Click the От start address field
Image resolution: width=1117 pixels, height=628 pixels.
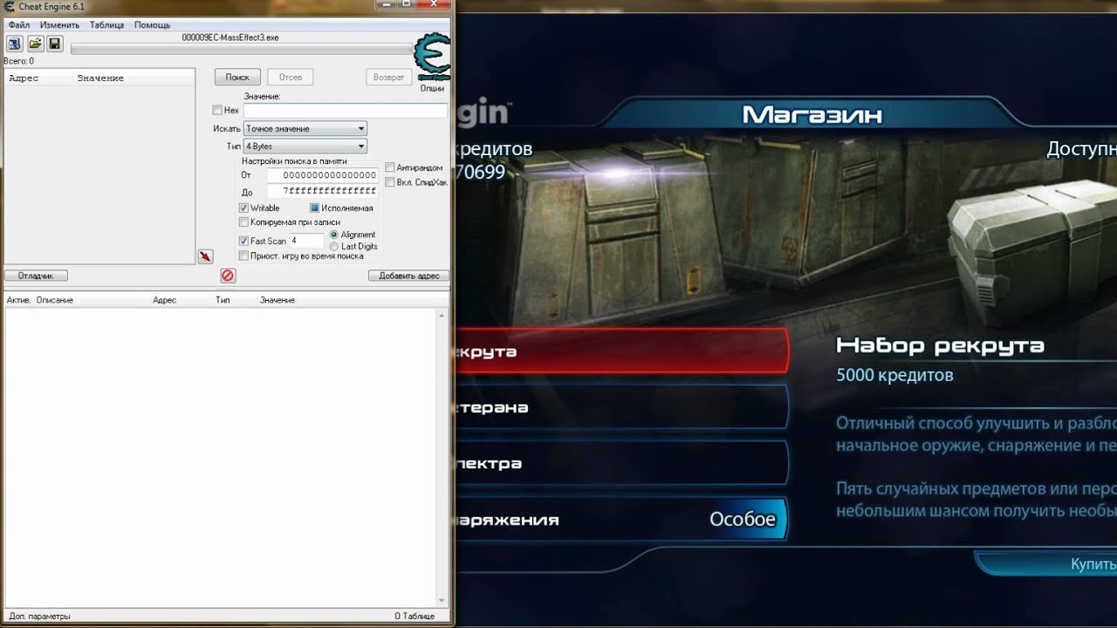(x=322, y=175)
